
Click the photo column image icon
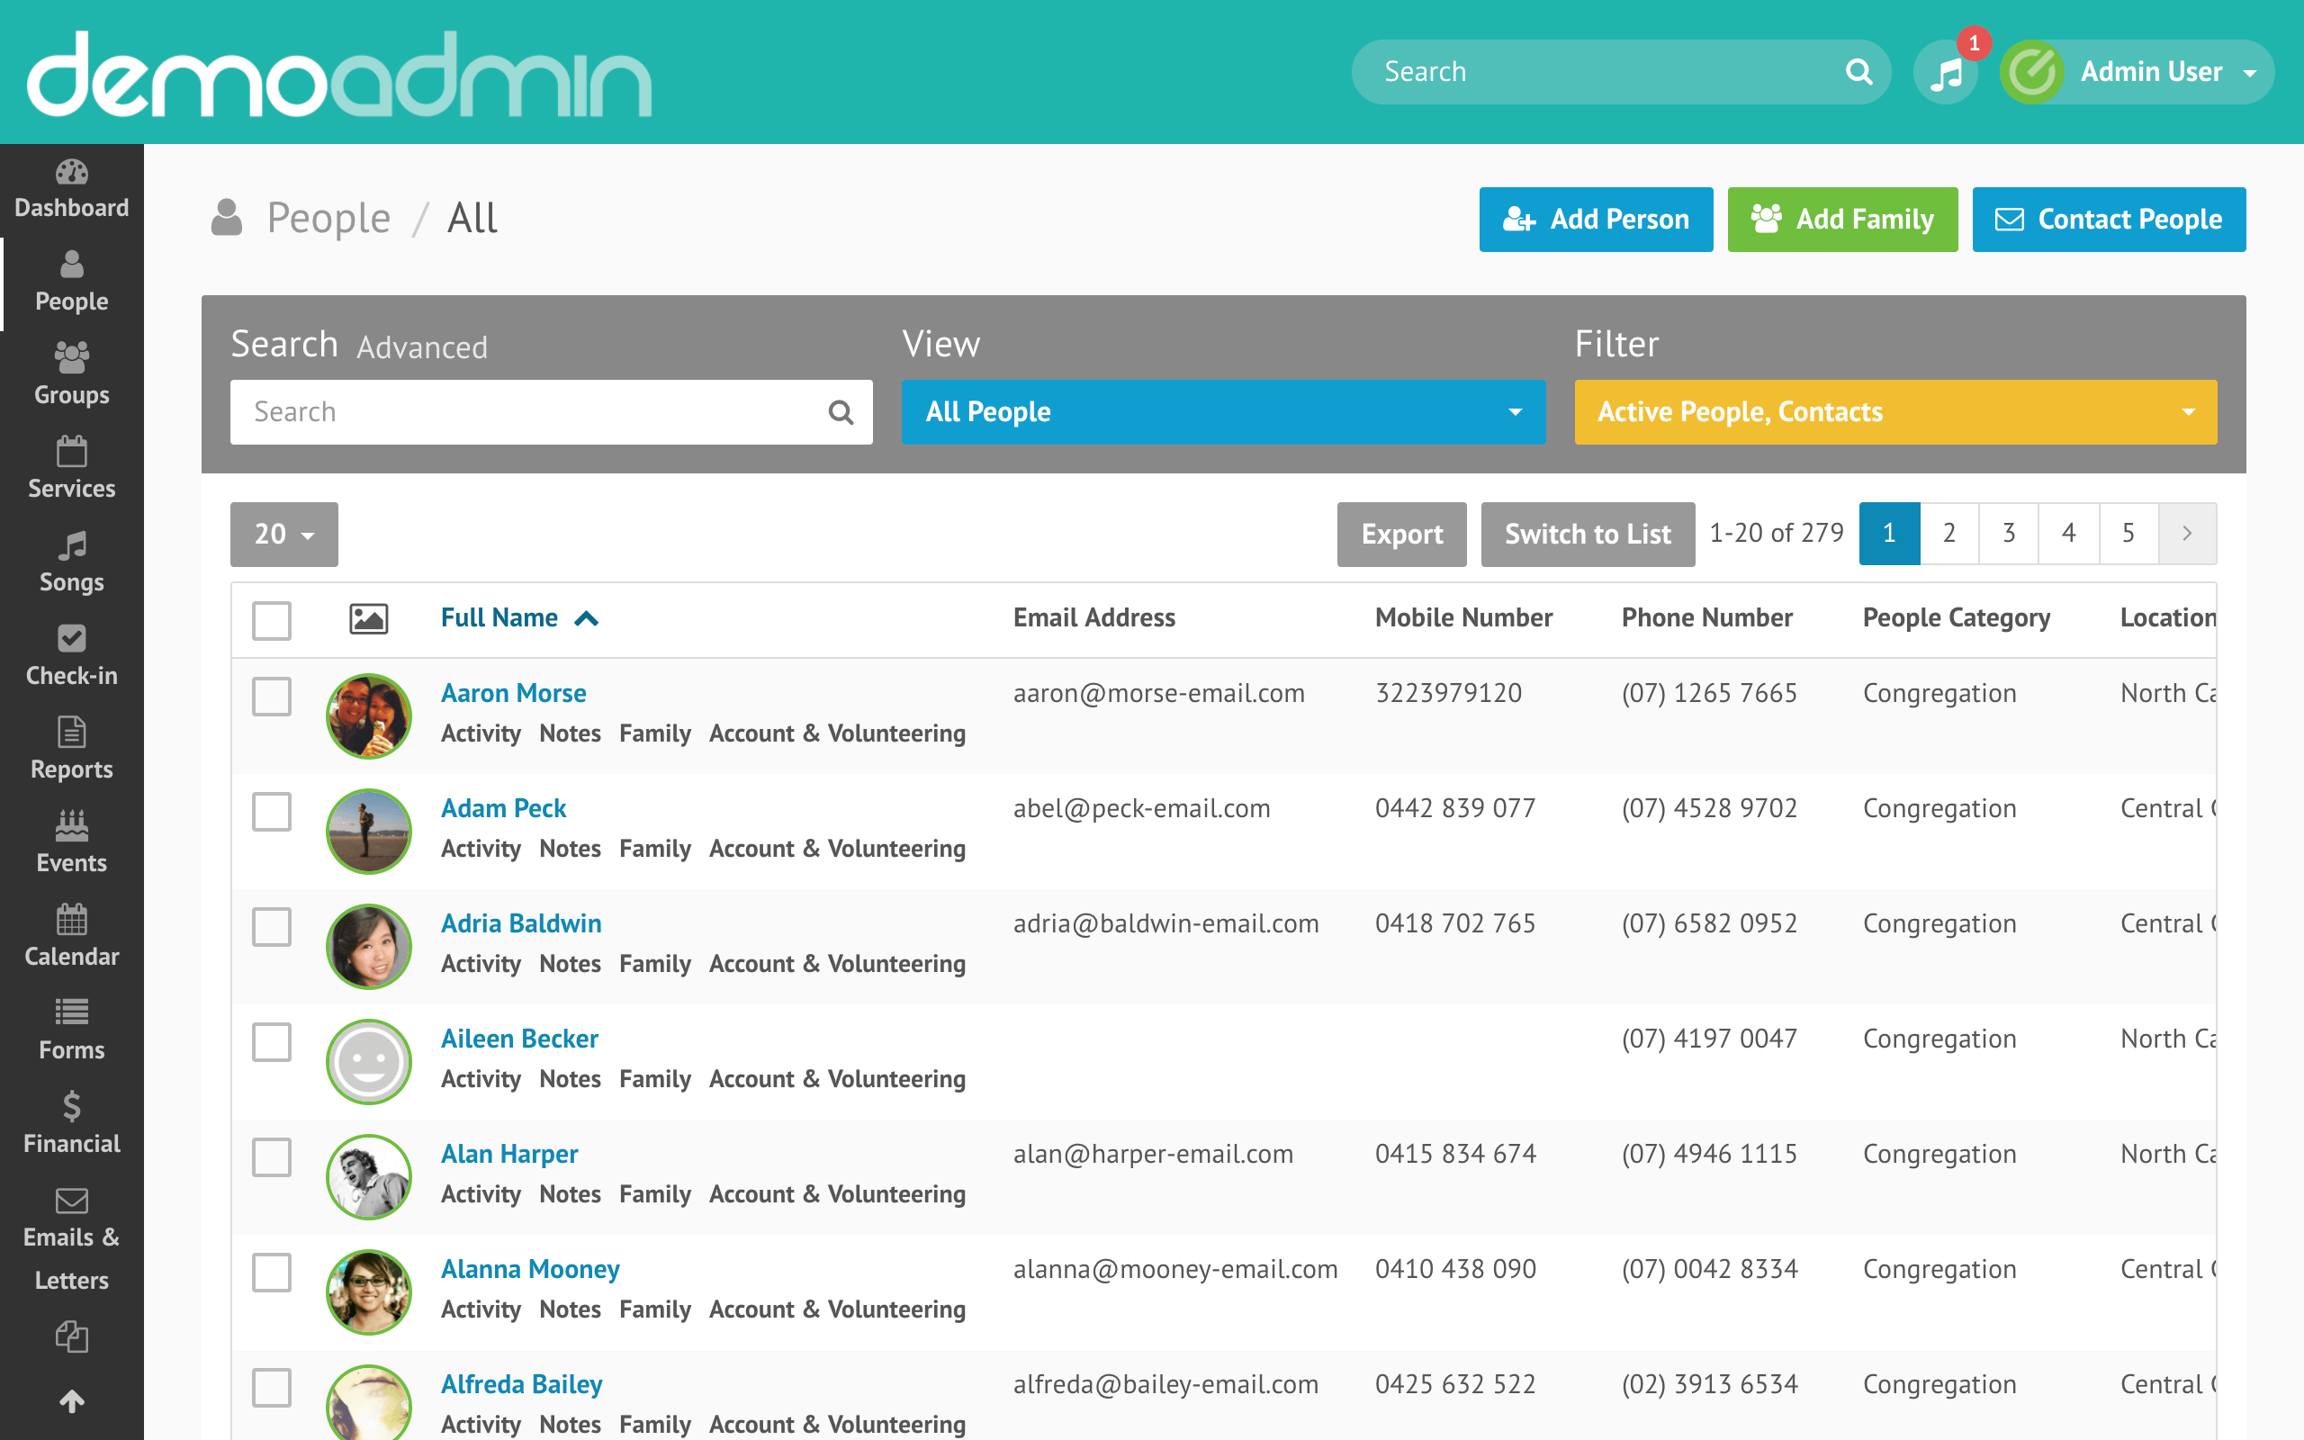pyautogui.click(x=367, y=619)
